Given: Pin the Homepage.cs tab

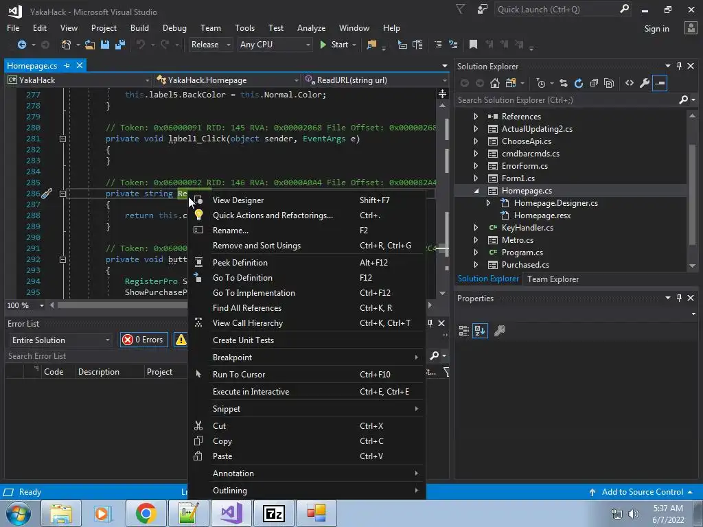Looking at the screenshot, I should (x=67, y=65).
